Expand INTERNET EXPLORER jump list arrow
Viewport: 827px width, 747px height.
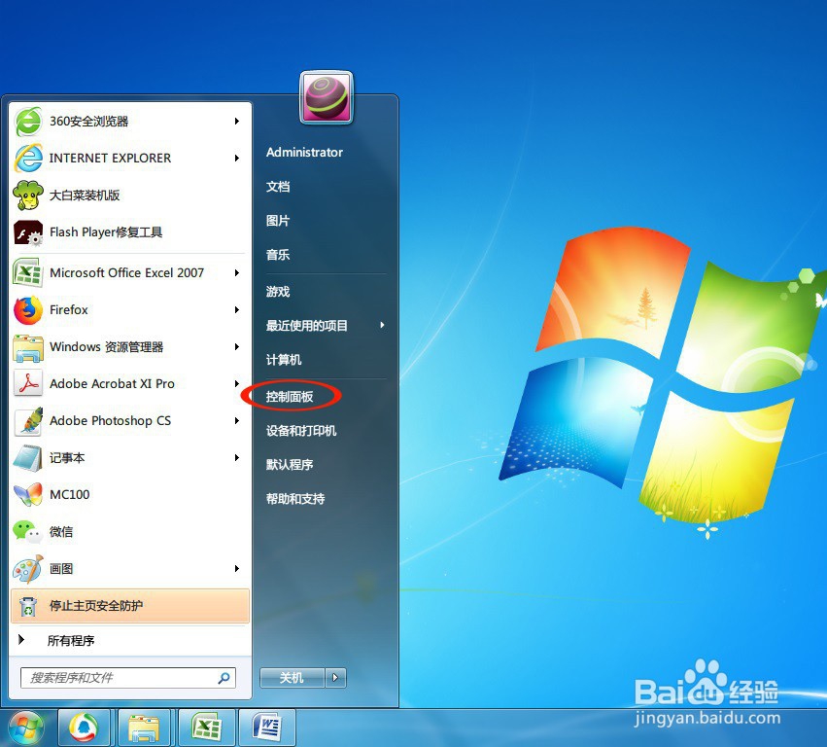(x=237, y=158)
